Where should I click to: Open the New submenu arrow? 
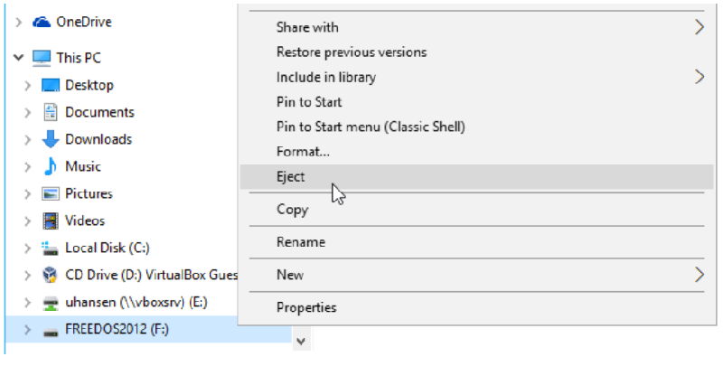[x=699, y=274]
